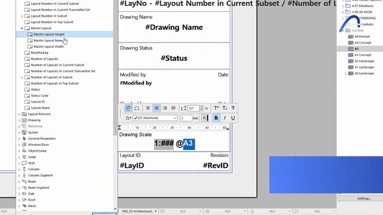Viewport: 383px width, 215px height.
Task: Expand the Layout Number in Subset item
Action: point(22,16)
